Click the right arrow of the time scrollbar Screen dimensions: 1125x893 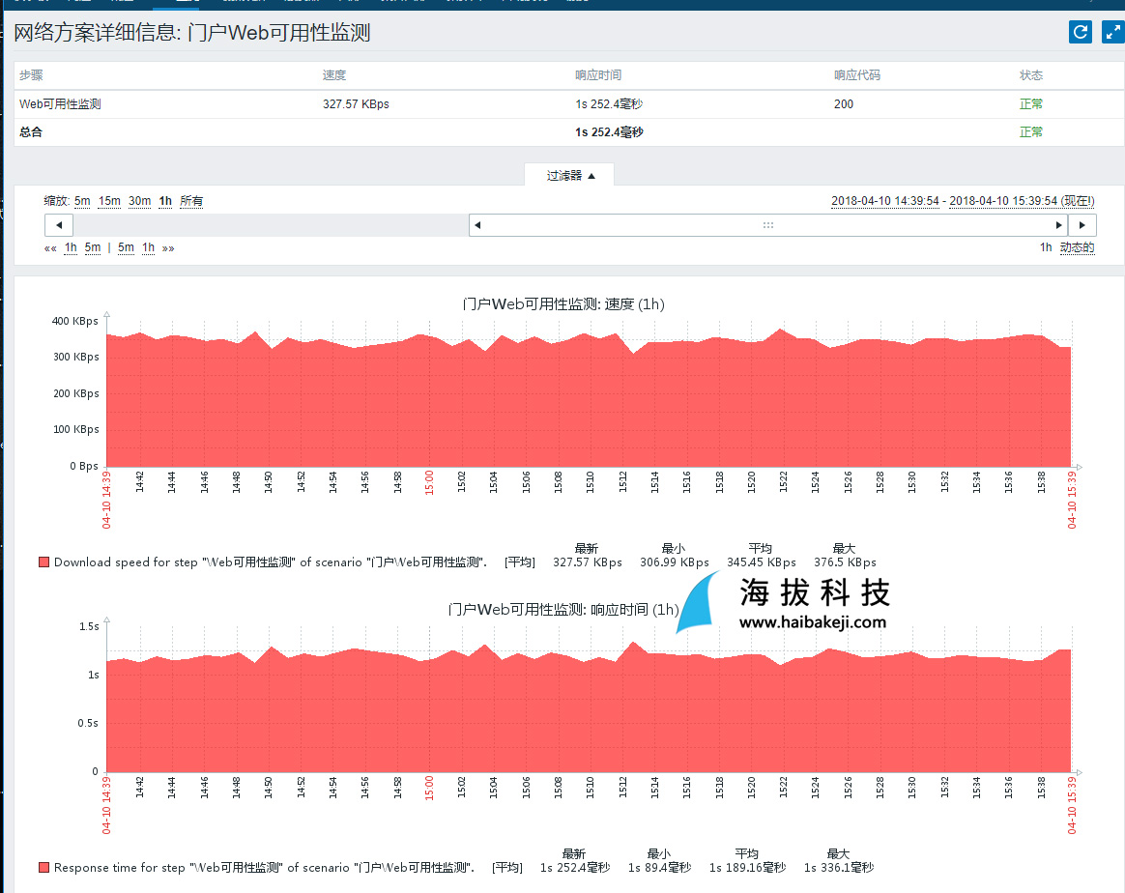pyautogui.click(x=1082, y=225)
